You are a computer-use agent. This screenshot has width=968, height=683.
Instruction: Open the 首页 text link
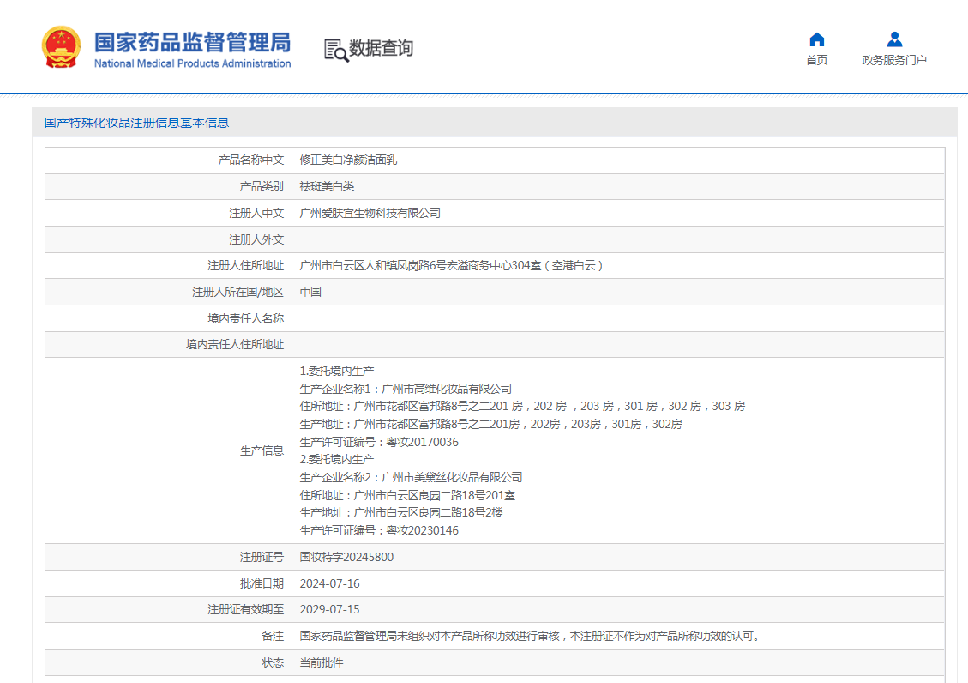pos(816,60)
